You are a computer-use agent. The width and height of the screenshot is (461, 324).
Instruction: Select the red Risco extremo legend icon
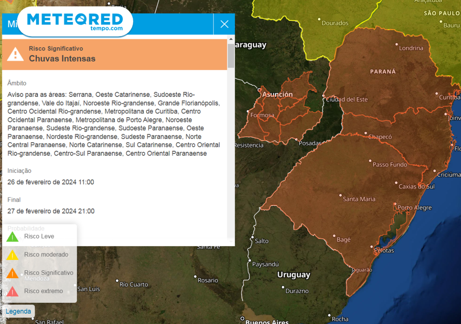(x=13, y=292)
